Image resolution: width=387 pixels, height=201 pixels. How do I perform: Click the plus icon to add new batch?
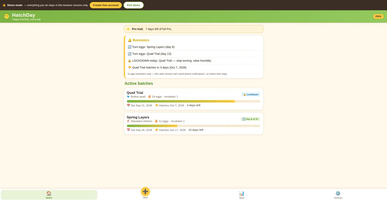click(145, 191)
